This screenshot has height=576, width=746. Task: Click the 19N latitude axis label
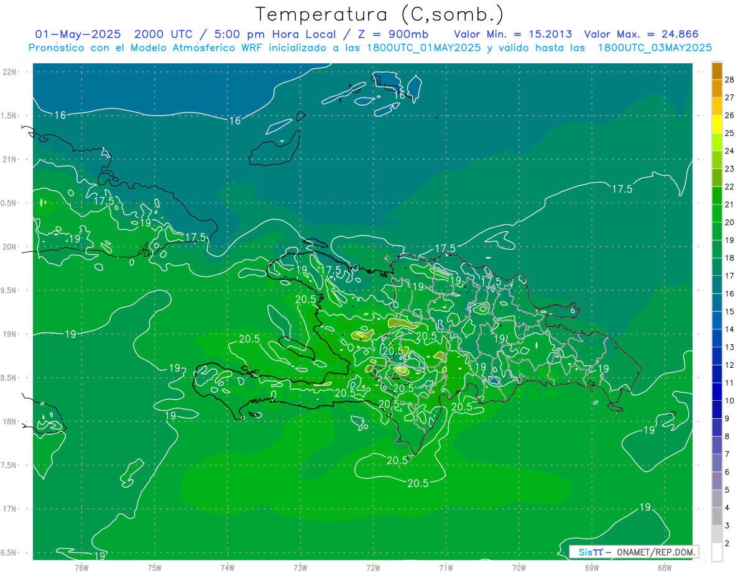click(10, 334)
